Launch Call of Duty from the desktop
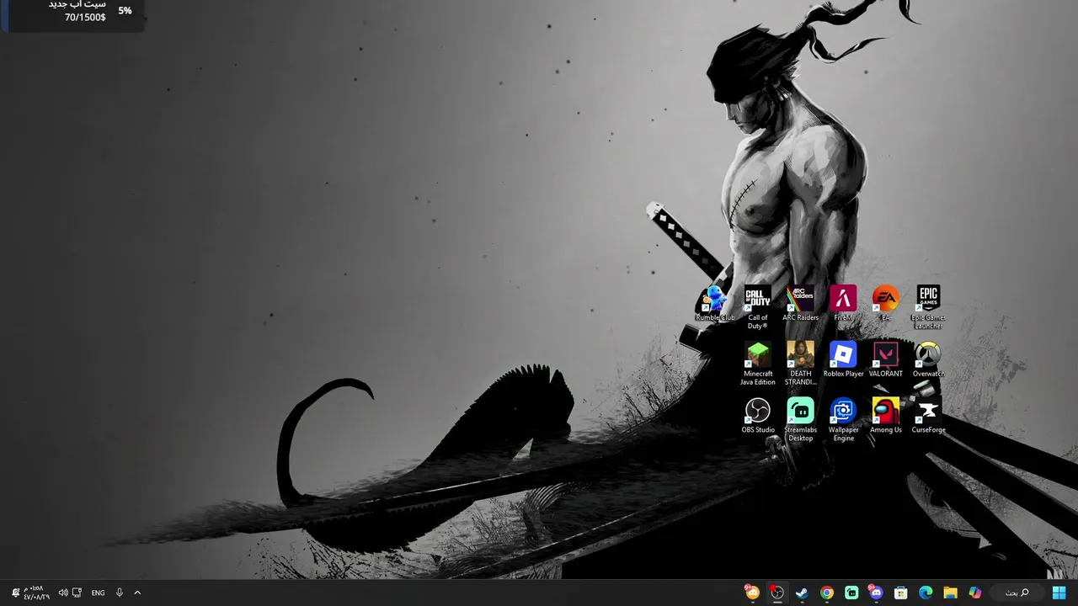This screenshot has height=606, width=1078. click(758, 307)
